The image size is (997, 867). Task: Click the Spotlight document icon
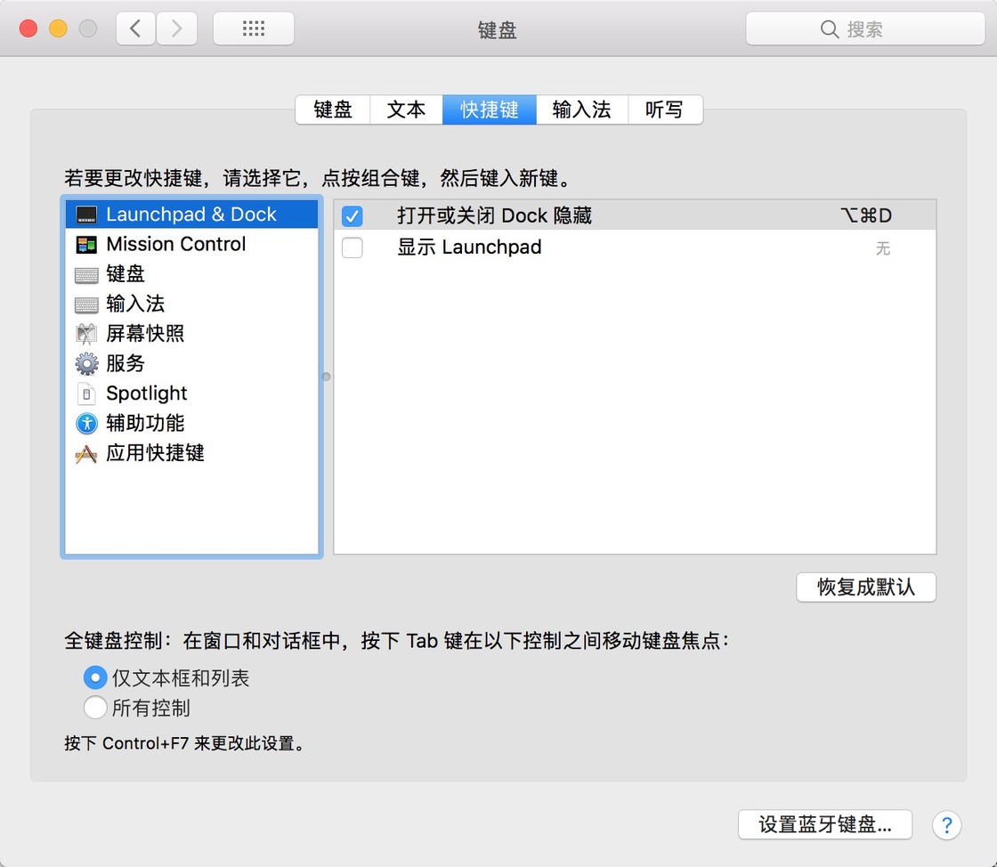(86, 393)
